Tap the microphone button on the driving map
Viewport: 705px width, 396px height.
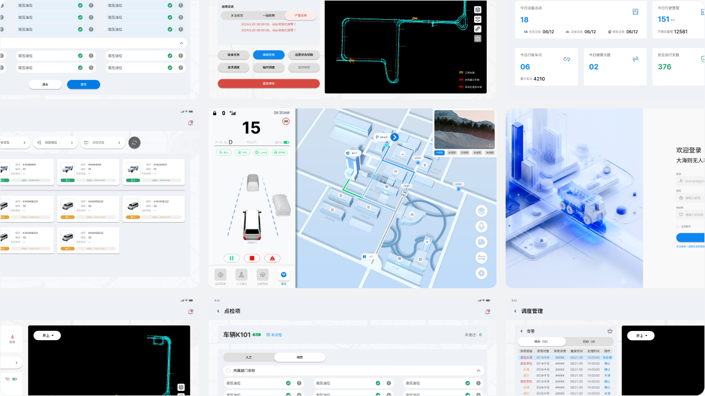pyautogui.click(x=482, y=227)
